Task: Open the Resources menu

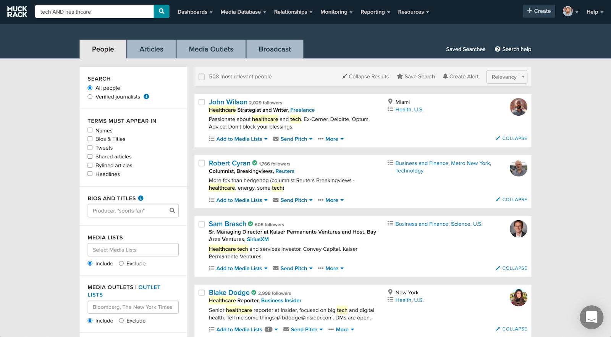Action: 414,12
